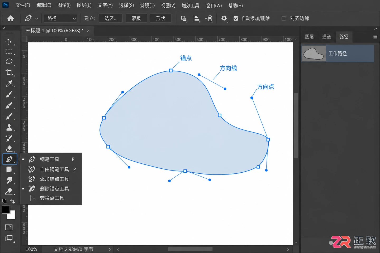380x253 pixels.
Task: Select the History Brush tool
Action: pyautogui.click(x=9, y=138)
